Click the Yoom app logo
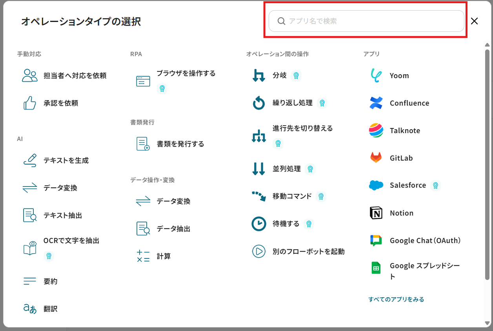Image resolution: width=493 pixels, height=331 pixels. [376, 75]
